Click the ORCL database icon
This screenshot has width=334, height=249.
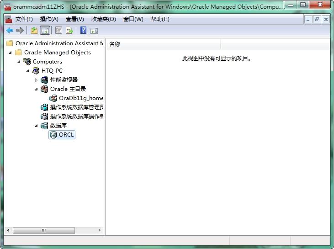53,135
